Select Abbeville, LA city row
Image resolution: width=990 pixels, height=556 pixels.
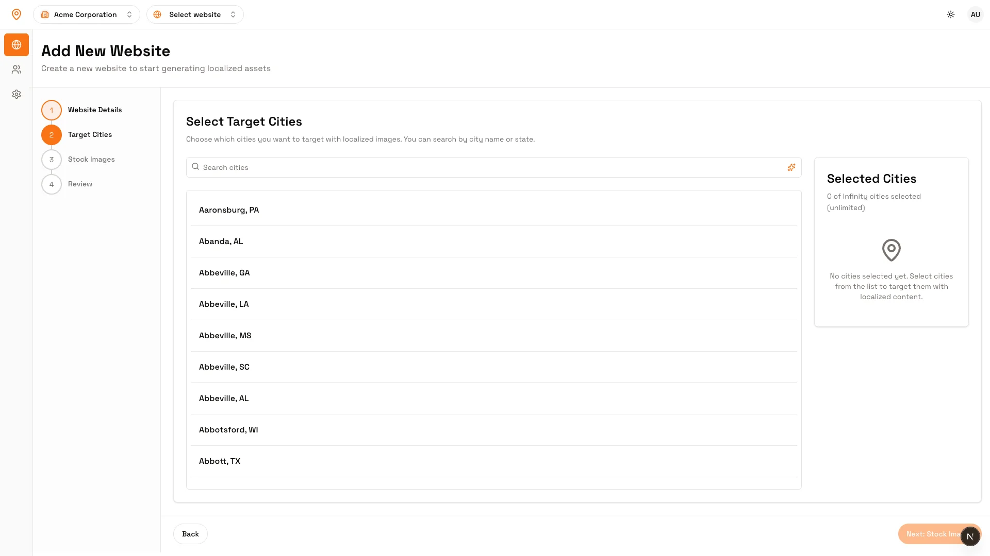[x=224, y=304]
